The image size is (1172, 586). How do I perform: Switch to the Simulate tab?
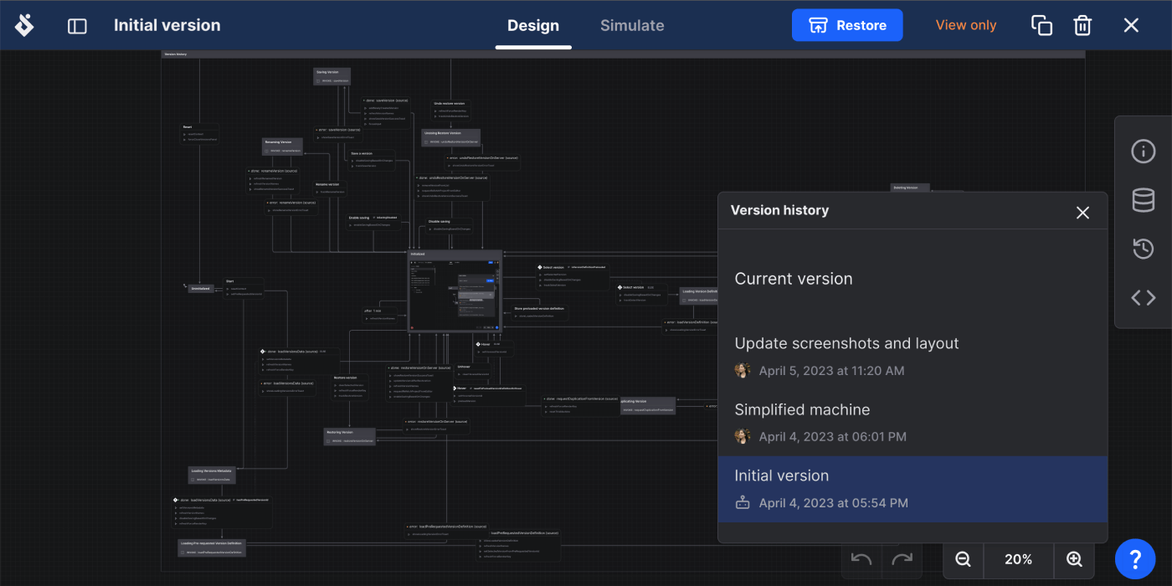632,26
